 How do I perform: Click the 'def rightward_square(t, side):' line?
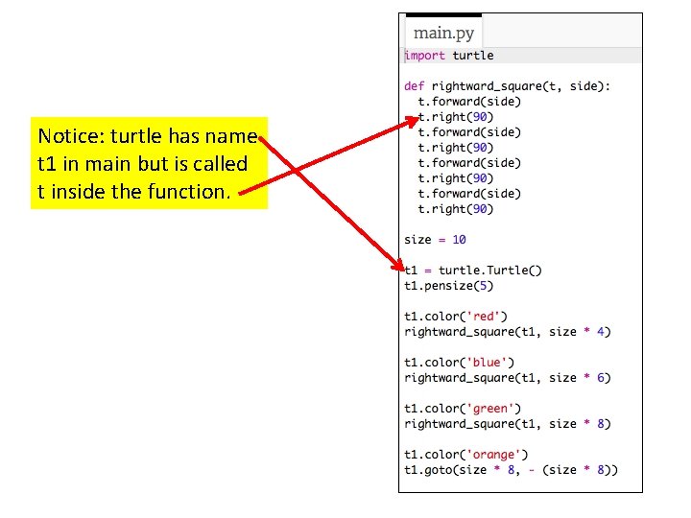point(508,86)
